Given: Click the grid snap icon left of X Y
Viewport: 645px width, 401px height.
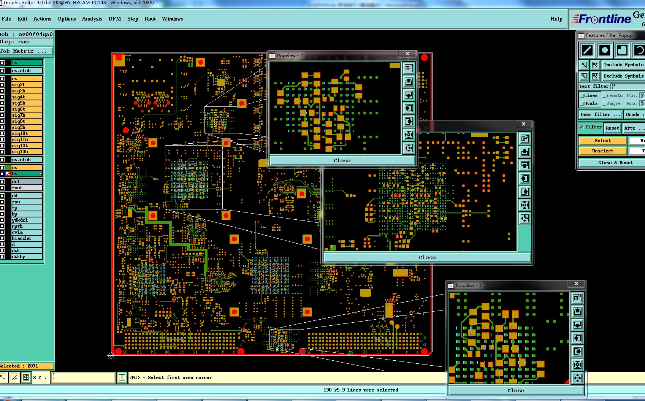Looking at the screenshot, I should pos(26,377).
